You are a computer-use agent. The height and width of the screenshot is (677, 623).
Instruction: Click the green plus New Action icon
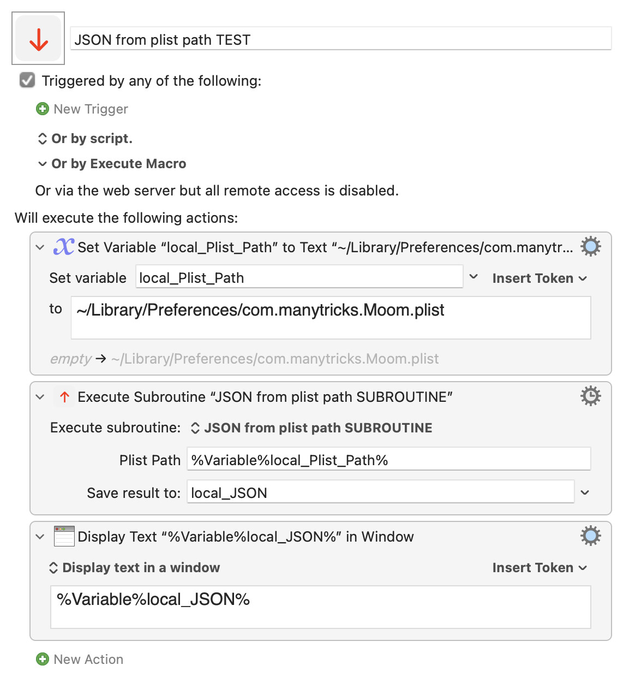click(x=42, y=660)
